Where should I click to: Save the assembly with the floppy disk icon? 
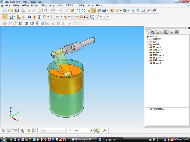[x=17, y=11]
